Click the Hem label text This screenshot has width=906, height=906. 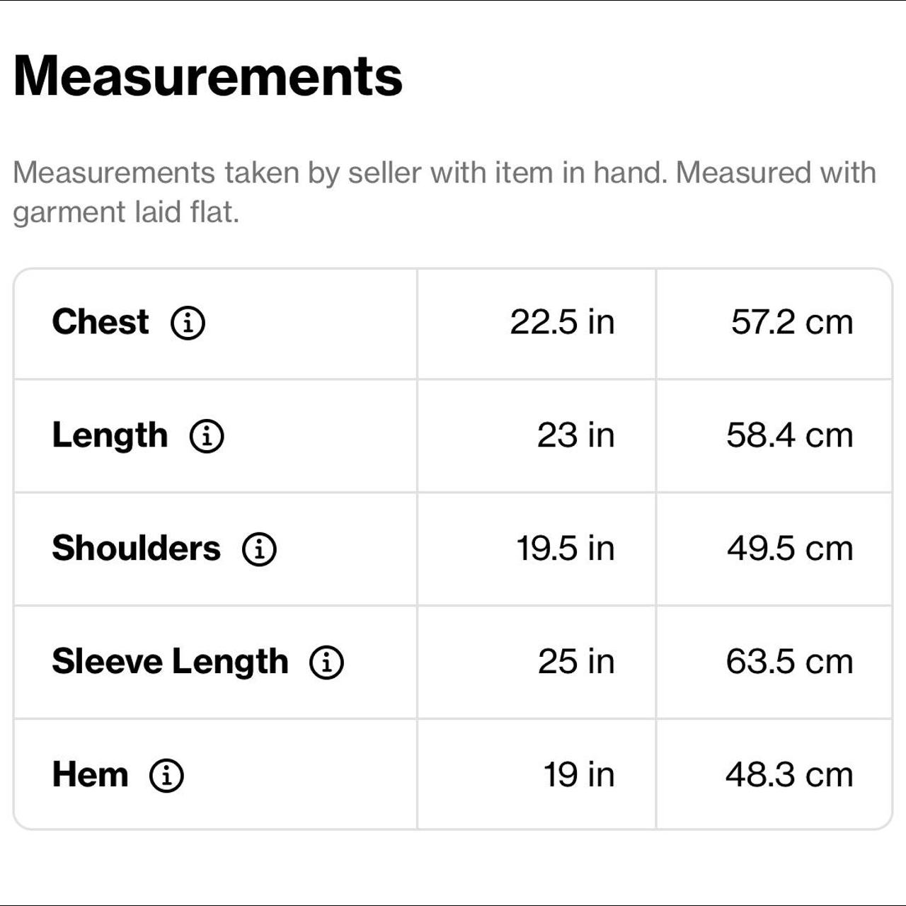[x=90, y=774]
